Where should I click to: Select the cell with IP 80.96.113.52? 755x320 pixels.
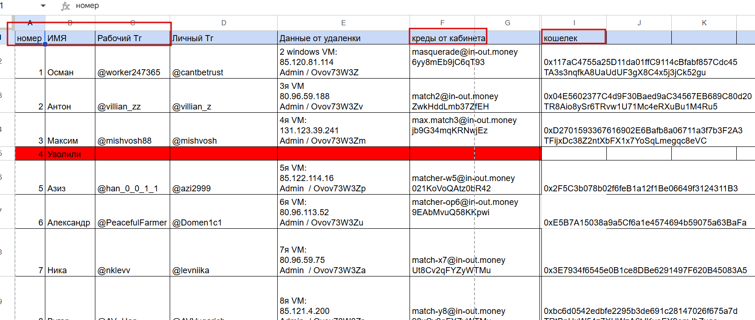click(x=343, y=211)
